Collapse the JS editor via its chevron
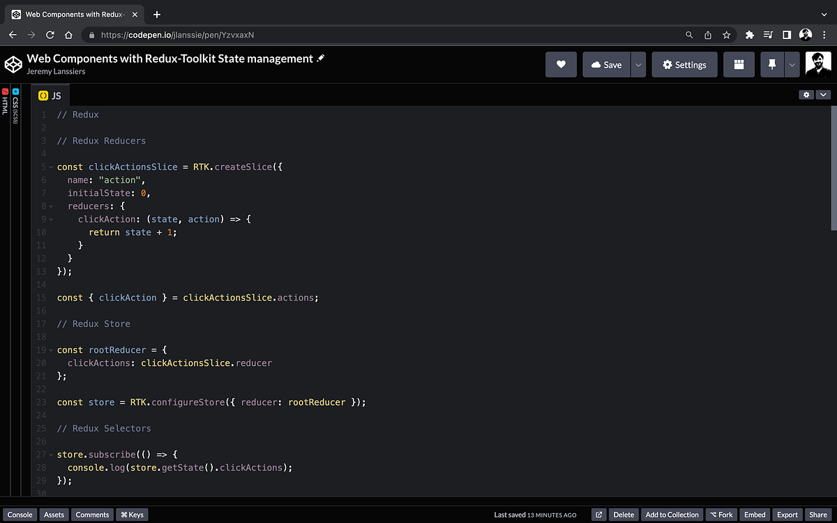Screen dimensions: 837x523 click(x=823, y=94)
